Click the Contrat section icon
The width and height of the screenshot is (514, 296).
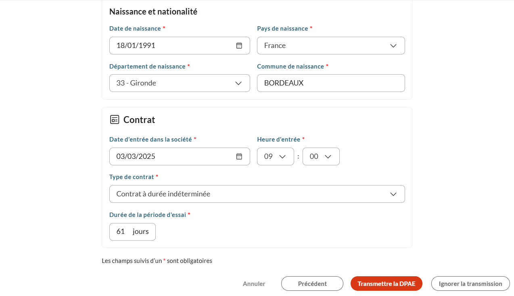pyautogui.click(x=115, y=119)
